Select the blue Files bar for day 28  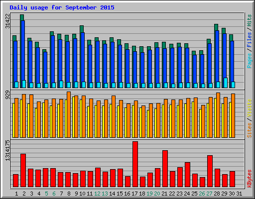tap(217, 56)
